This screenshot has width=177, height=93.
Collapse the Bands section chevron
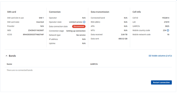tap(6, 56)
